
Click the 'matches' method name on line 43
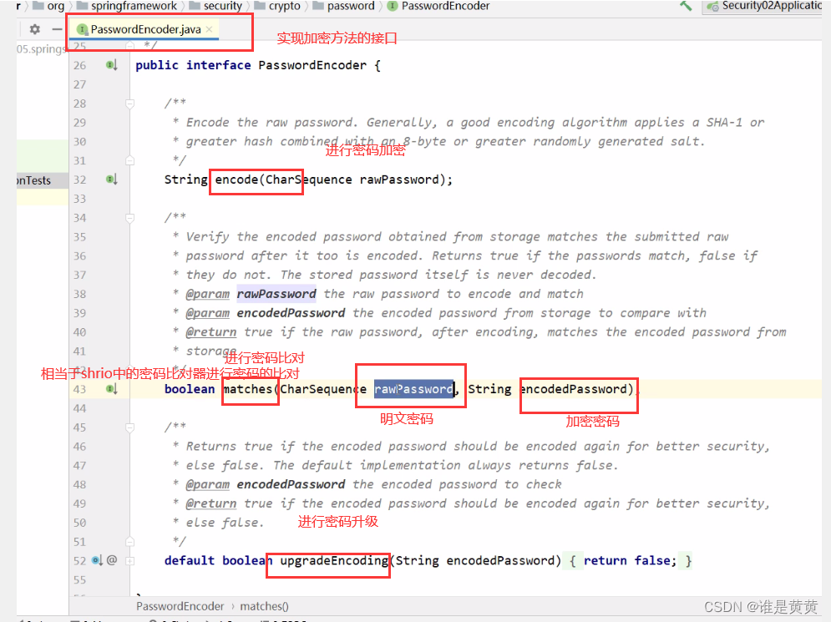247,389
